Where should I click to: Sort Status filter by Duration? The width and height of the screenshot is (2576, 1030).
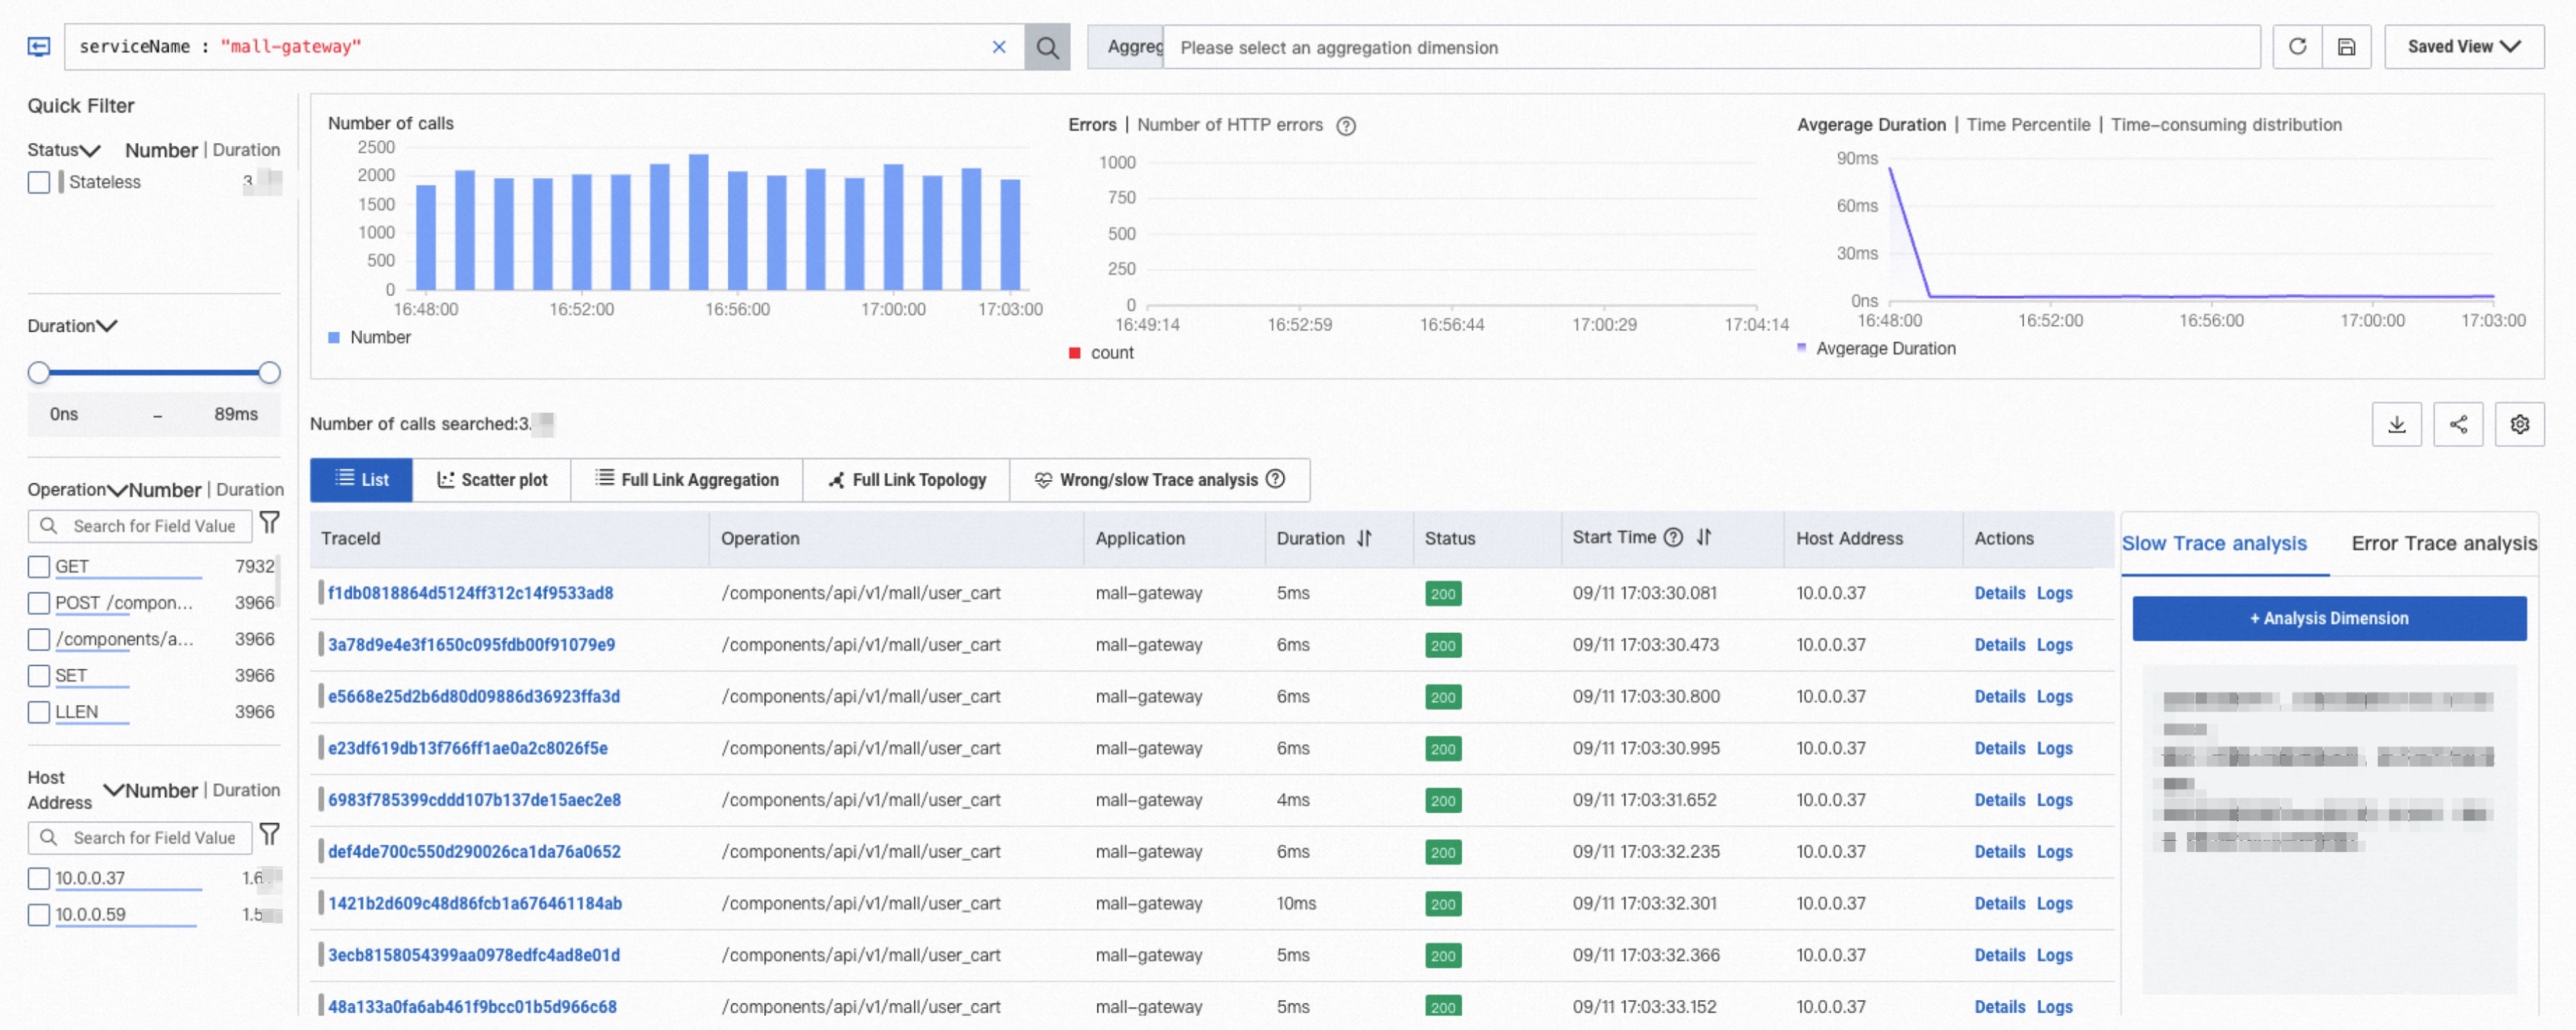tap(246, 150)
